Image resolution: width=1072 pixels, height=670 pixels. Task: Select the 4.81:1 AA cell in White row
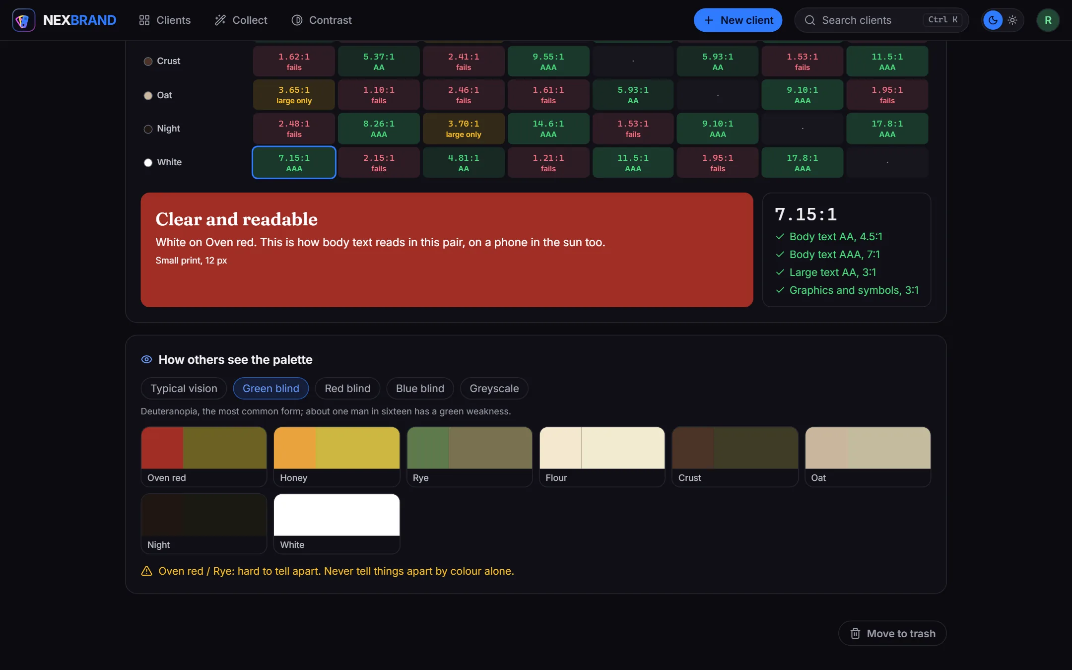click(x=464, y=162)
